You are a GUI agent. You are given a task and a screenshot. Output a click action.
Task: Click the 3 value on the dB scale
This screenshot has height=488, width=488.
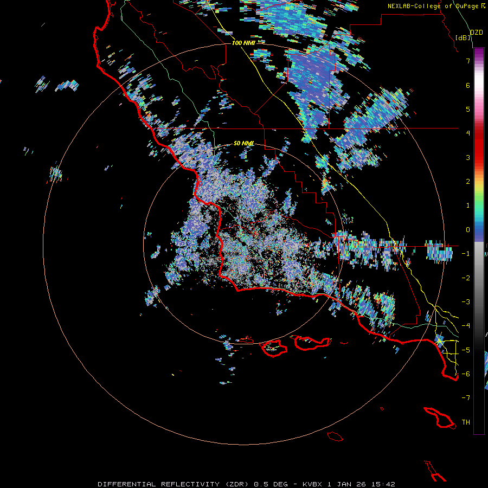(468, 157)
